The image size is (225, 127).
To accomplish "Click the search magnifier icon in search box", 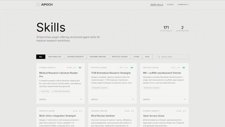I will (x=159, y=57).
